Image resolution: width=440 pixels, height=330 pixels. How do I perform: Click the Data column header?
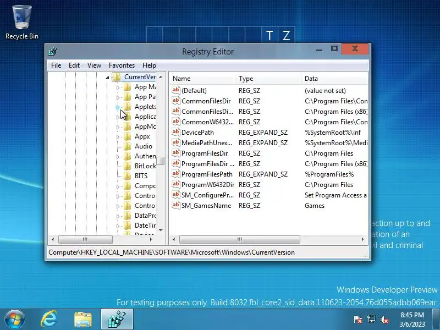334,79
